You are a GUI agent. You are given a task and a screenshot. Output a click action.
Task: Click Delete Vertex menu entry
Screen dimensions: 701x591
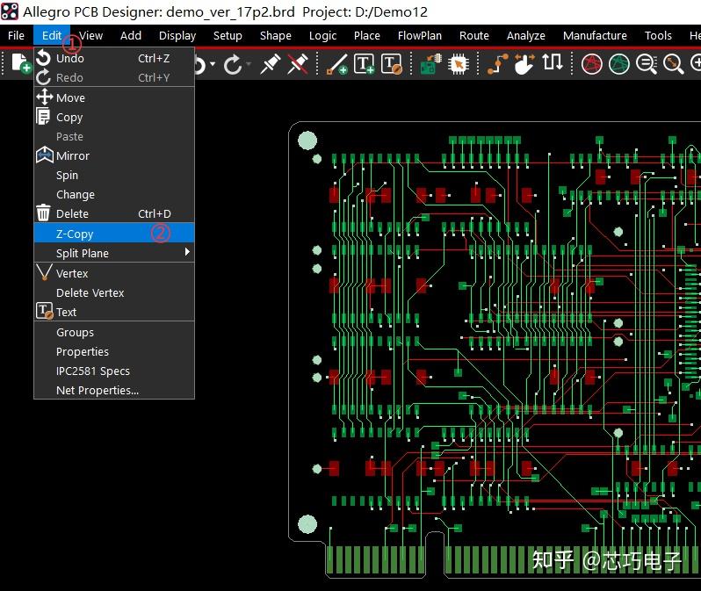(90, 292)
